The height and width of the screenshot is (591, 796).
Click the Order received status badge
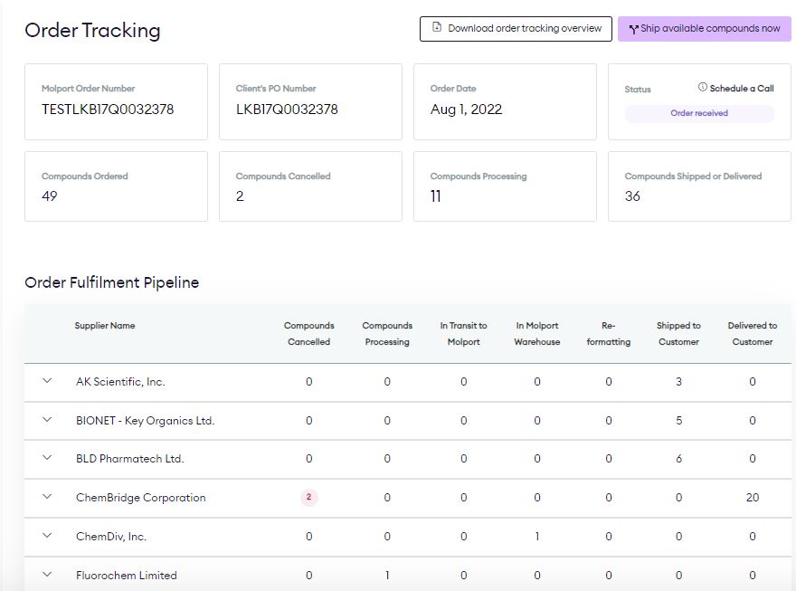[x=699, y=113]
